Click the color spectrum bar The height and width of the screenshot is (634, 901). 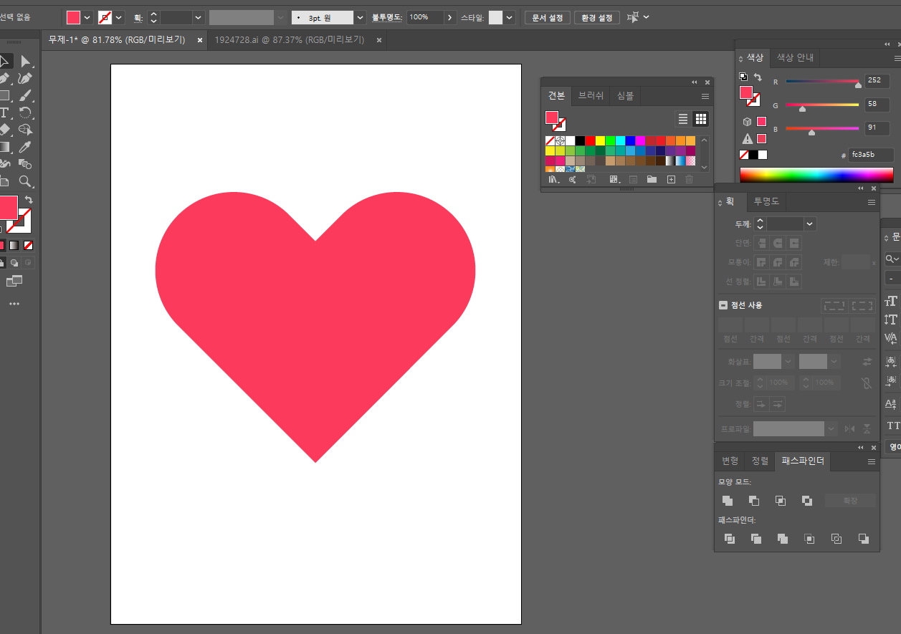[816, 175]
